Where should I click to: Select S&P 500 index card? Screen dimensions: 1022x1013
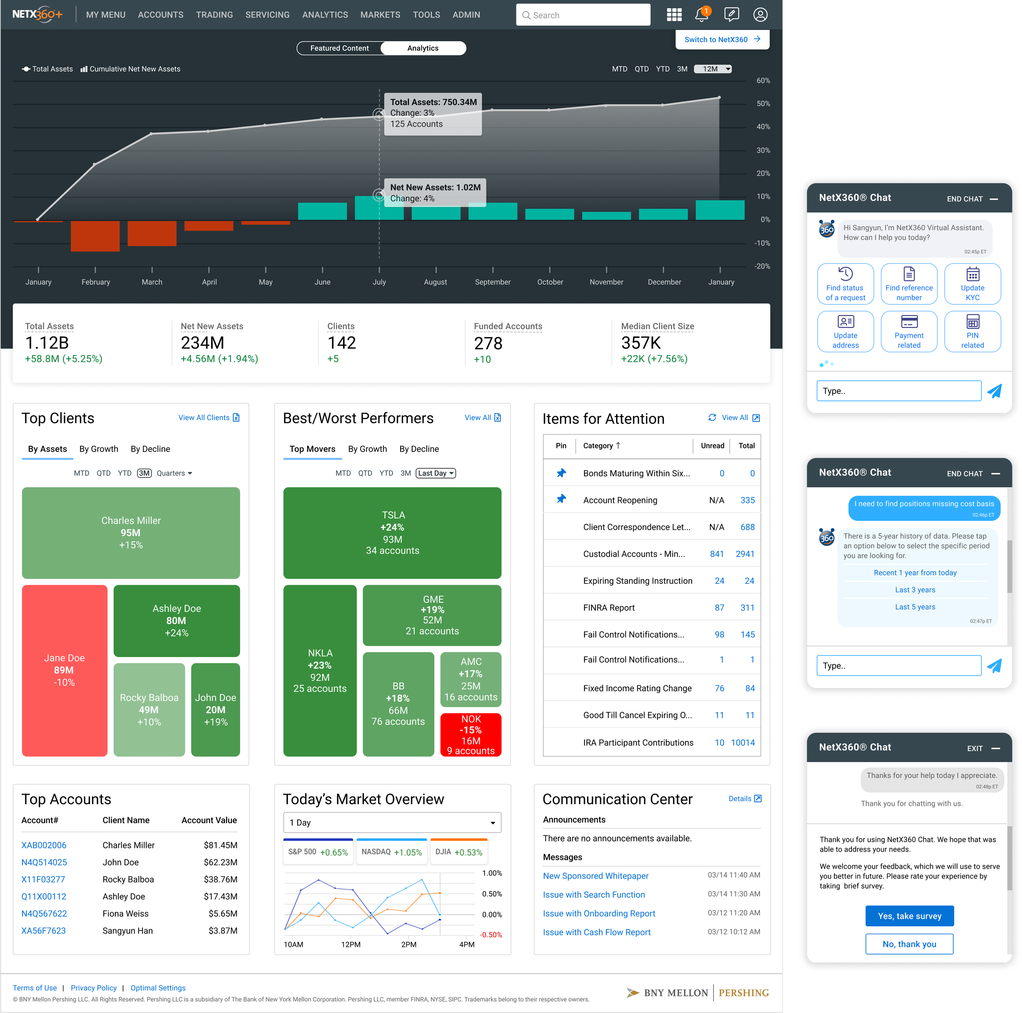(x=317, y=851)
